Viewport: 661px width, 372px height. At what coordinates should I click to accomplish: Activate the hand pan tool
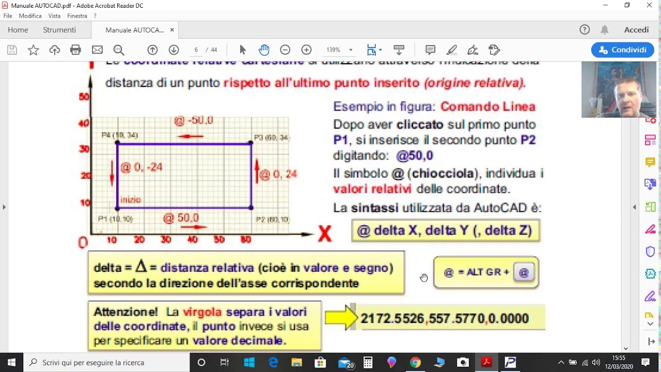[264, 50]
